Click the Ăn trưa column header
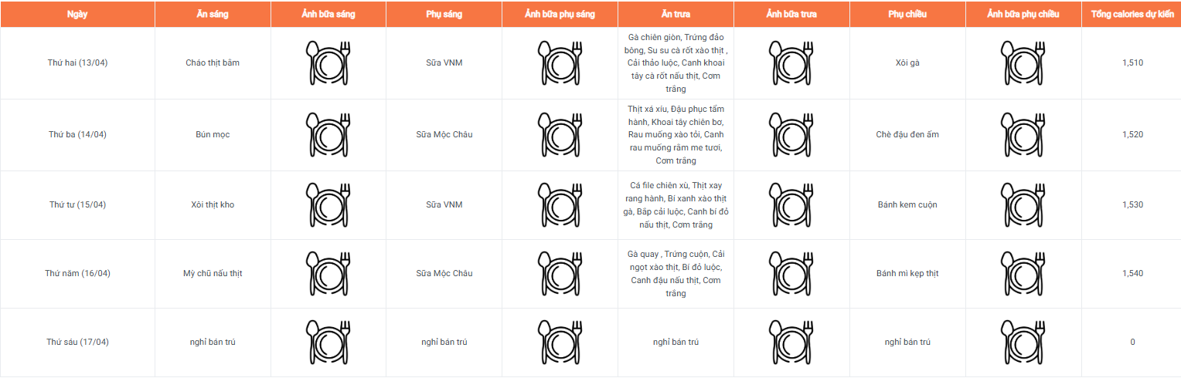The height and width of the screenshot is (378, 1181). (x=676, y=15)
